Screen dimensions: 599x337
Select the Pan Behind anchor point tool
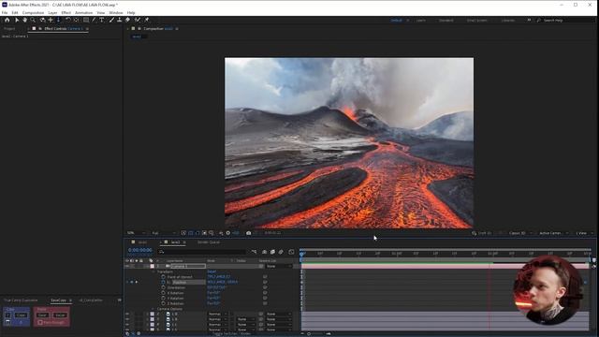tap(76, 20)
